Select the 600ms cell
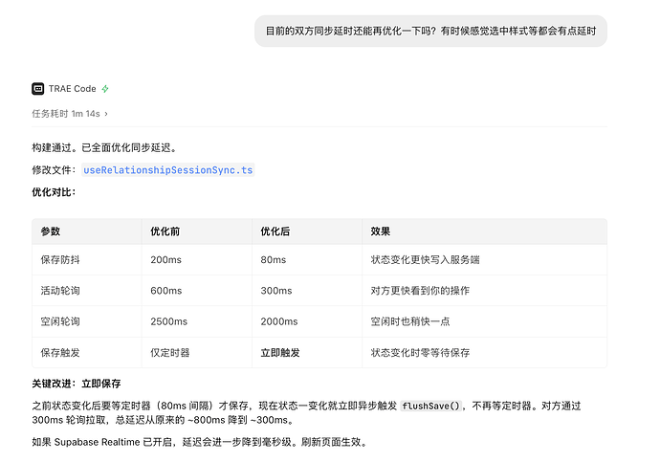 [197, 291]
